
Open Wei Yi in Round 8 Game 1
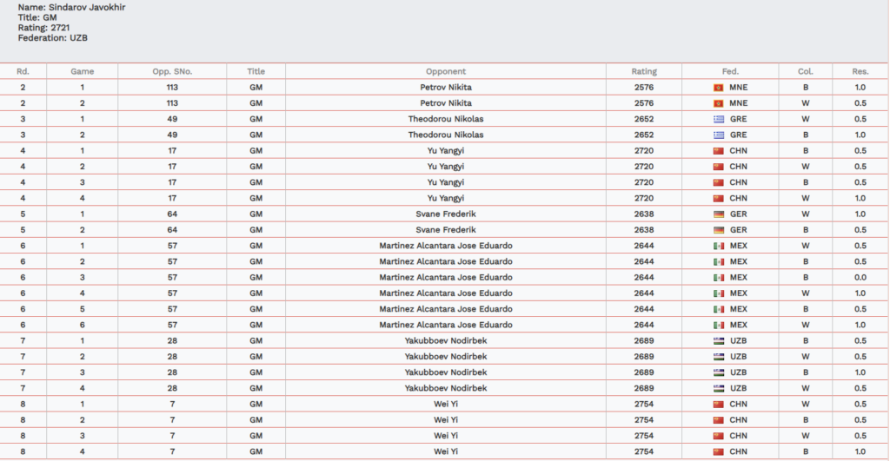446,404
